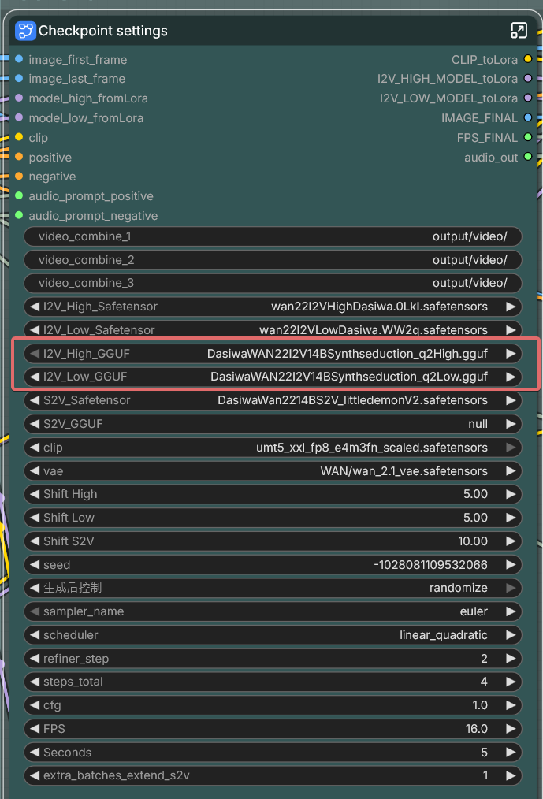Select next I2V_High_GGUF model with right arrow
Screen dimensions: 543x799
[511, 354]
